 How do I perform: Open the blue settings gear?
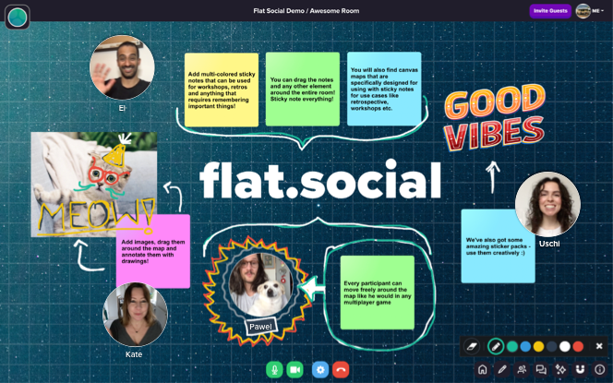[320, 370]
